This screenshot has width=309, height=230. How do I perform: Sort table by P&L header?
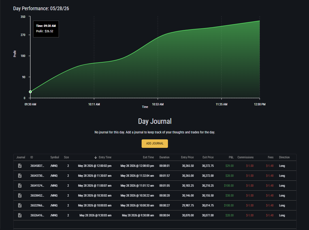[231, 157]
